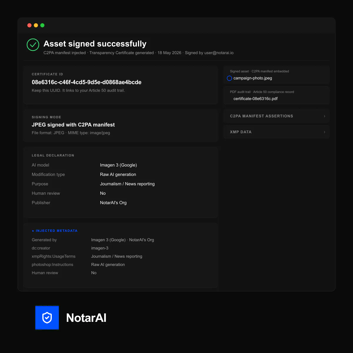Click the "Signing Mode" label
Image resolution: width=353 pixels, height=353 pixels.
pyautogui.click(x=46, y=117)
